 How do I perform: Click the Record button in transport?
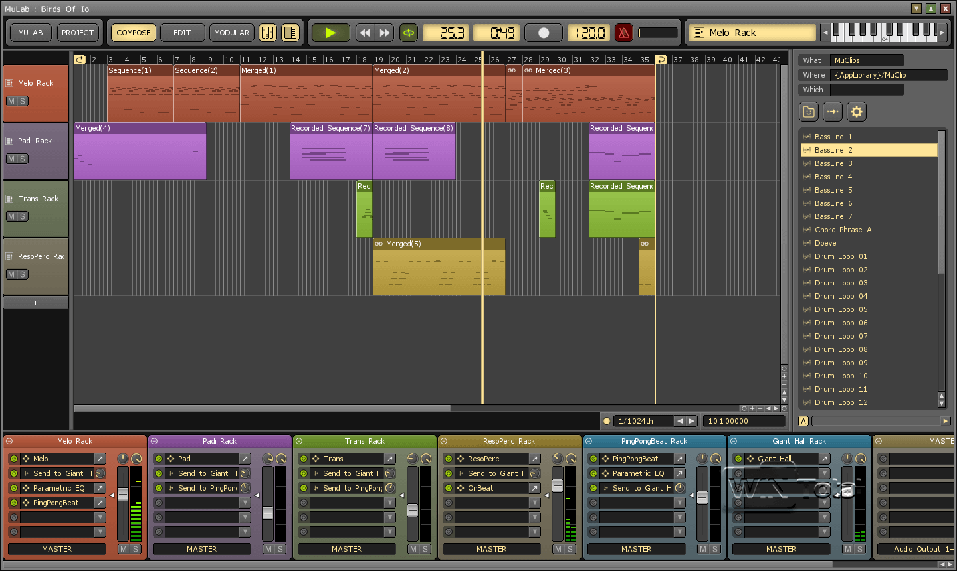point(544,33)
